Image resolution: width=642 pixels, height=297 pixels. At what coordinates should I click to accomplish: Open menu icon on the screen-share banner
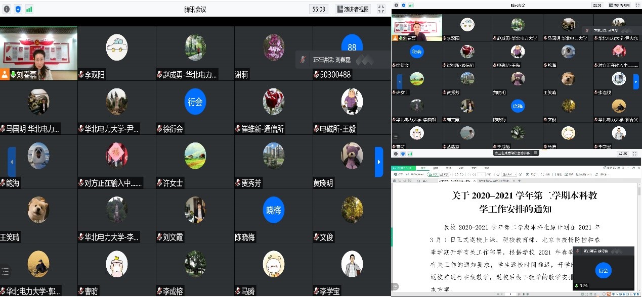536,153
